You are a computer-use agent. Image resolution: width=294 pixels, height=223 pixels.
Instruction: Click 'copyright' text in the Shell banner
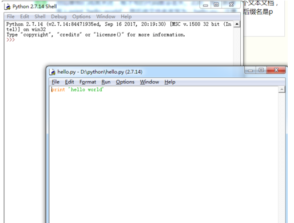pyautogui.click(x=35, y=35)
